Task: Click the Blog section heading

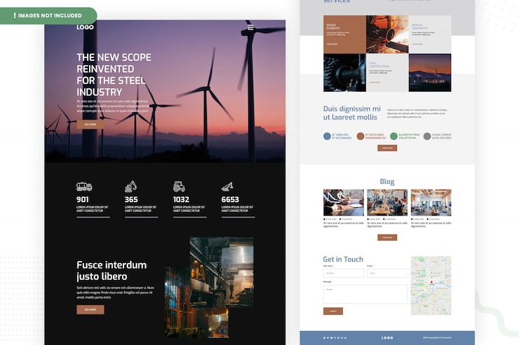Action: [387, 181]
